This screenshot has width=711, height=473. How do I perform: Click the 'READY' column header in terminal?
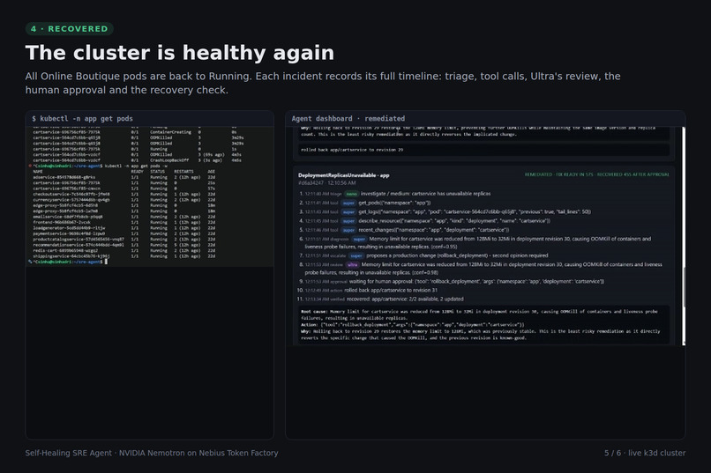tap(137, 172)
